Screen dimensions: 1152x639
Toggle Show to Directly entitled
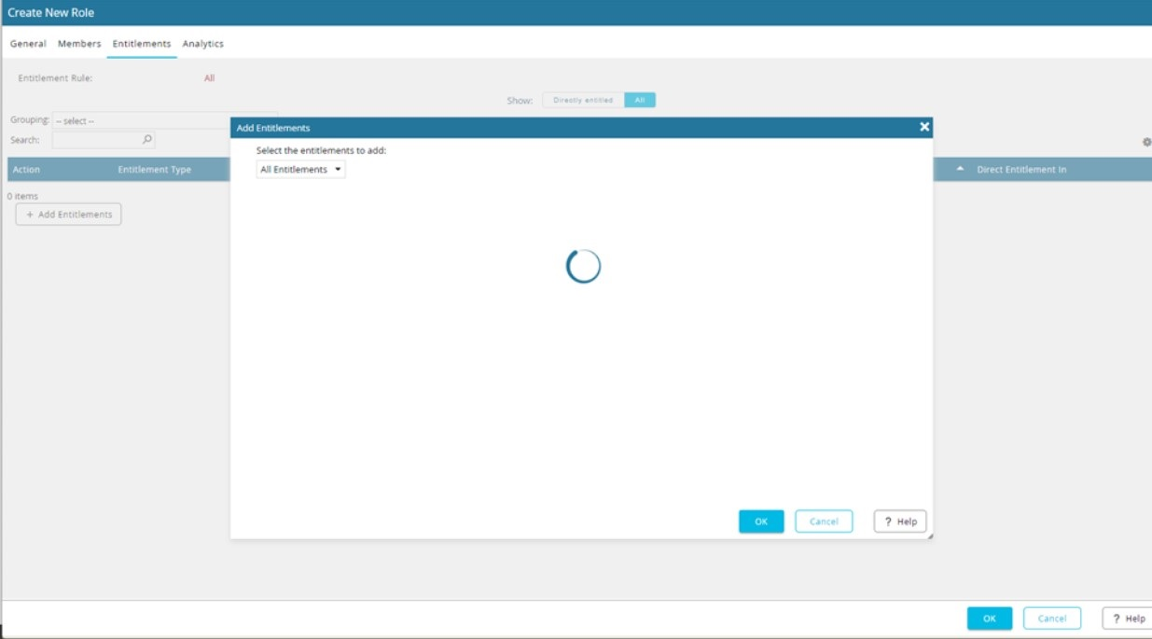583,100
